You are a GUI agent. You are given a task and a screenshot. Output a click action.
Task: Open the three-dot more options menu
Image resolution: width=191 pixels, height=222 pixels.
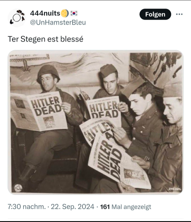coord(179,14)
